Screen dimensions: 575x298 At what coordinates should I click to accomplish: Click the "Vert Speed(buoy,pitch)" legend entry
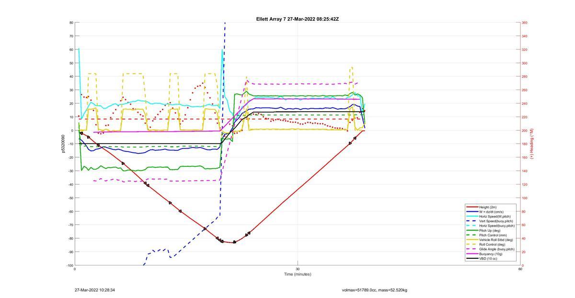490,221
